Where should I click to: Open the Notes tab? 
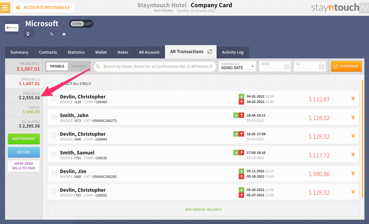[123, 52]
